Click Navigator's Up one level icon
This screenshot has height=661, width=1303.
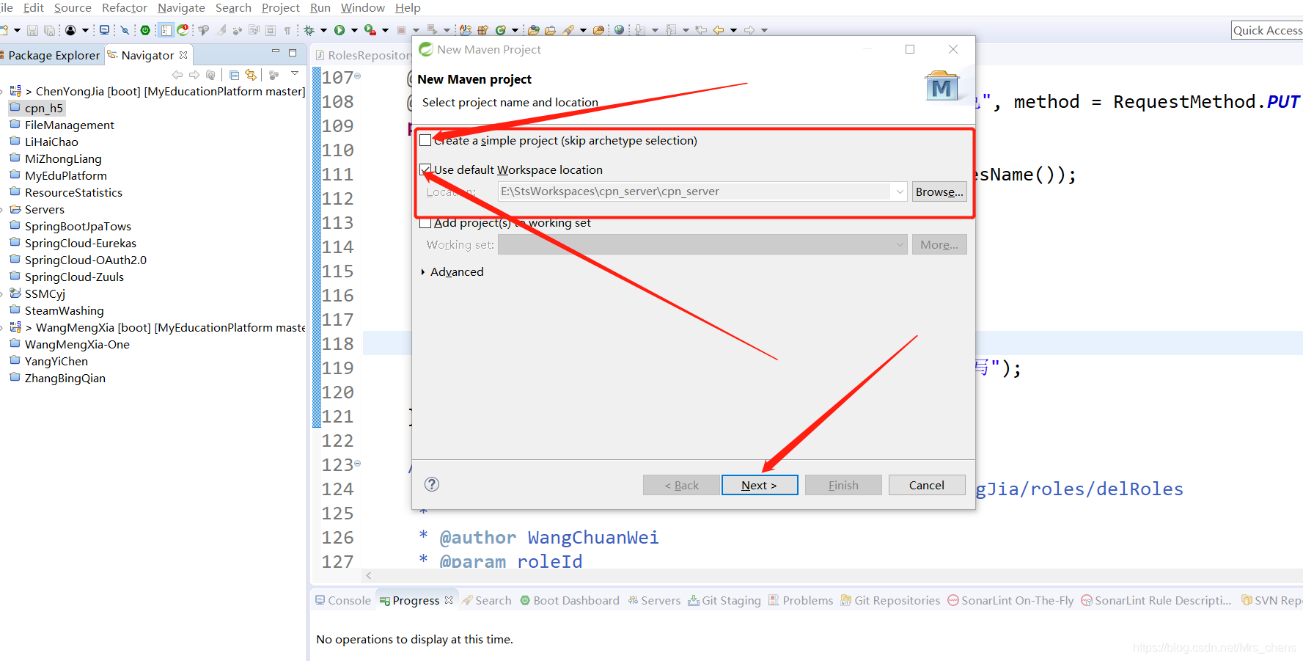coord(211,75)
